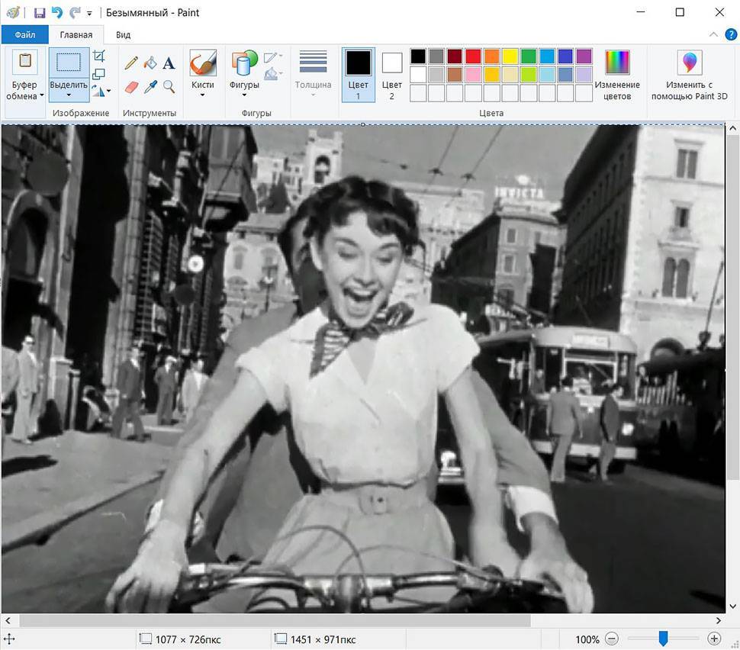
Task: Activate the Цвет 1 foreground color box
Action: (x=358, y=74)
